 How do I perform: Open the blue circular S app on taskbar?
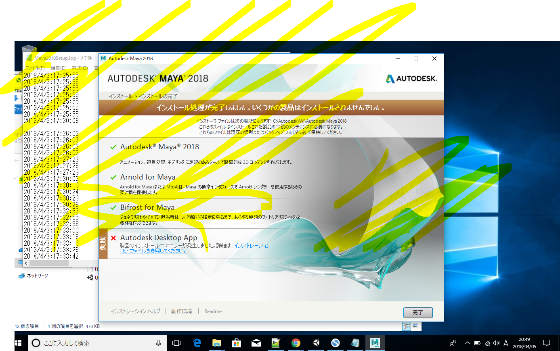click(335, 343)
